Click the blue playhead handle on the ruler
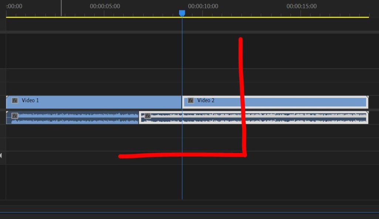 pos(182,13)
